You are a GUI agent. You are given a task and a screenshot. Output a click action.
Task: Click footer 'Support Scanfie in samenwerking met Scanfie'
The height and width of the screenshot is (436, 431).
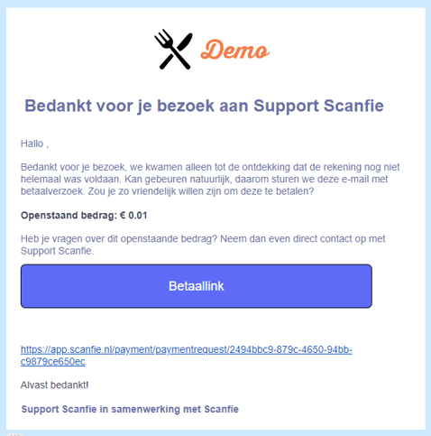pyautogui.click(x=130, y=409)
